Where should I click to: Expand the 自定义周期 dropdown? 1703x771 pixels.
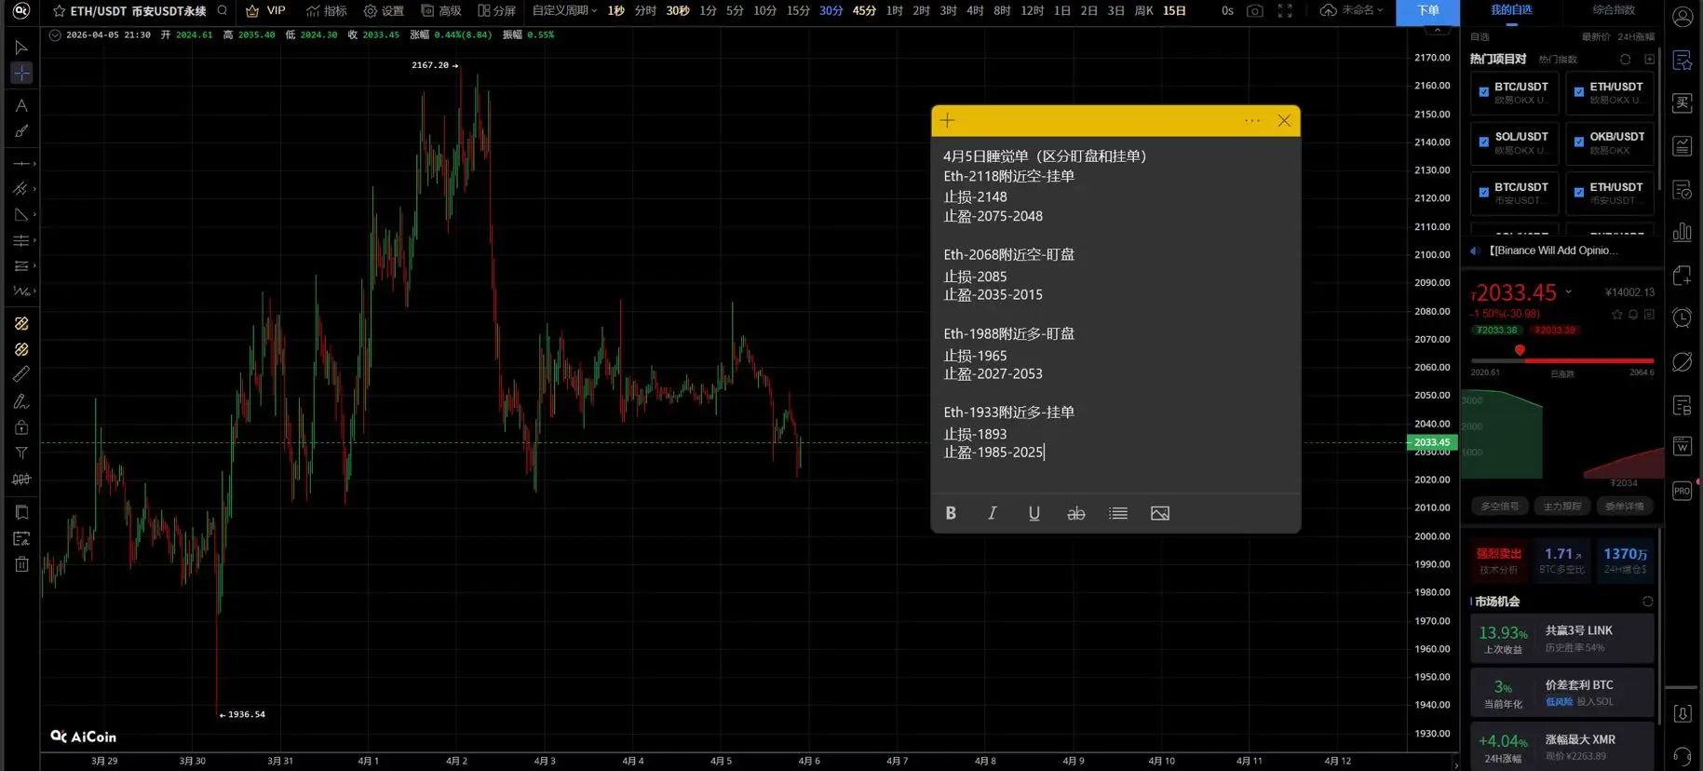coord(565,11)
